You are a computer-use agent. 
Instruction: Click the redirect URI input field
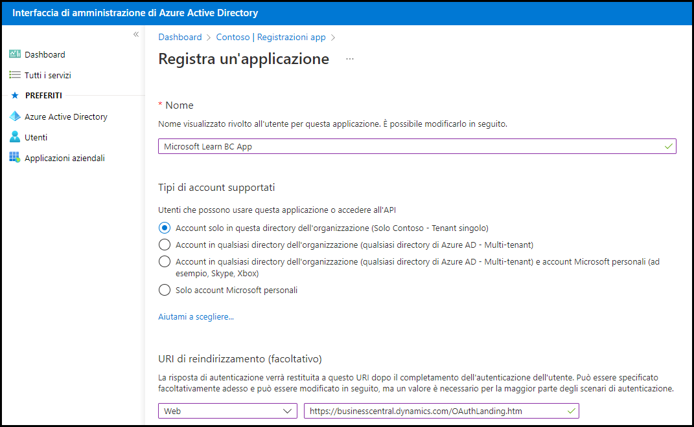[434, 411]
